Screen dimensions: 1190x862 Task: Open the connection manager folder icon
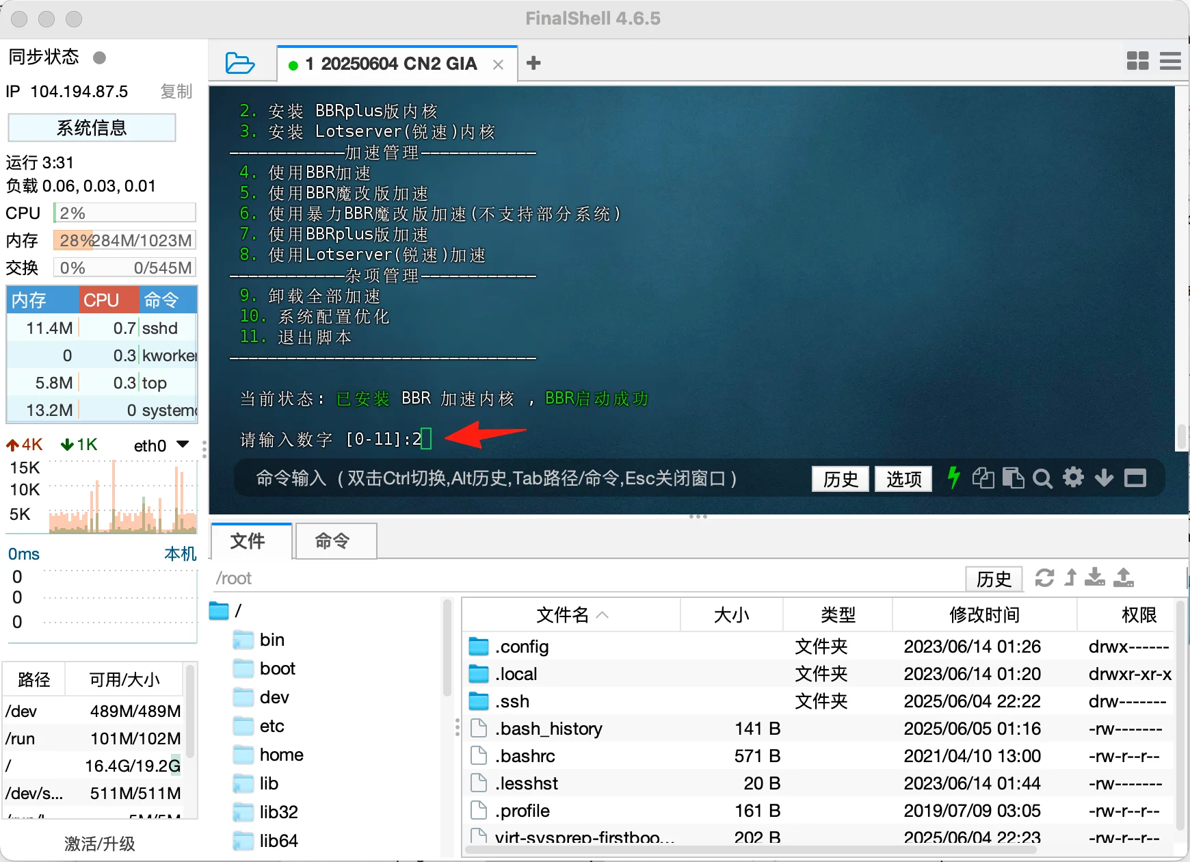(240, 64)
